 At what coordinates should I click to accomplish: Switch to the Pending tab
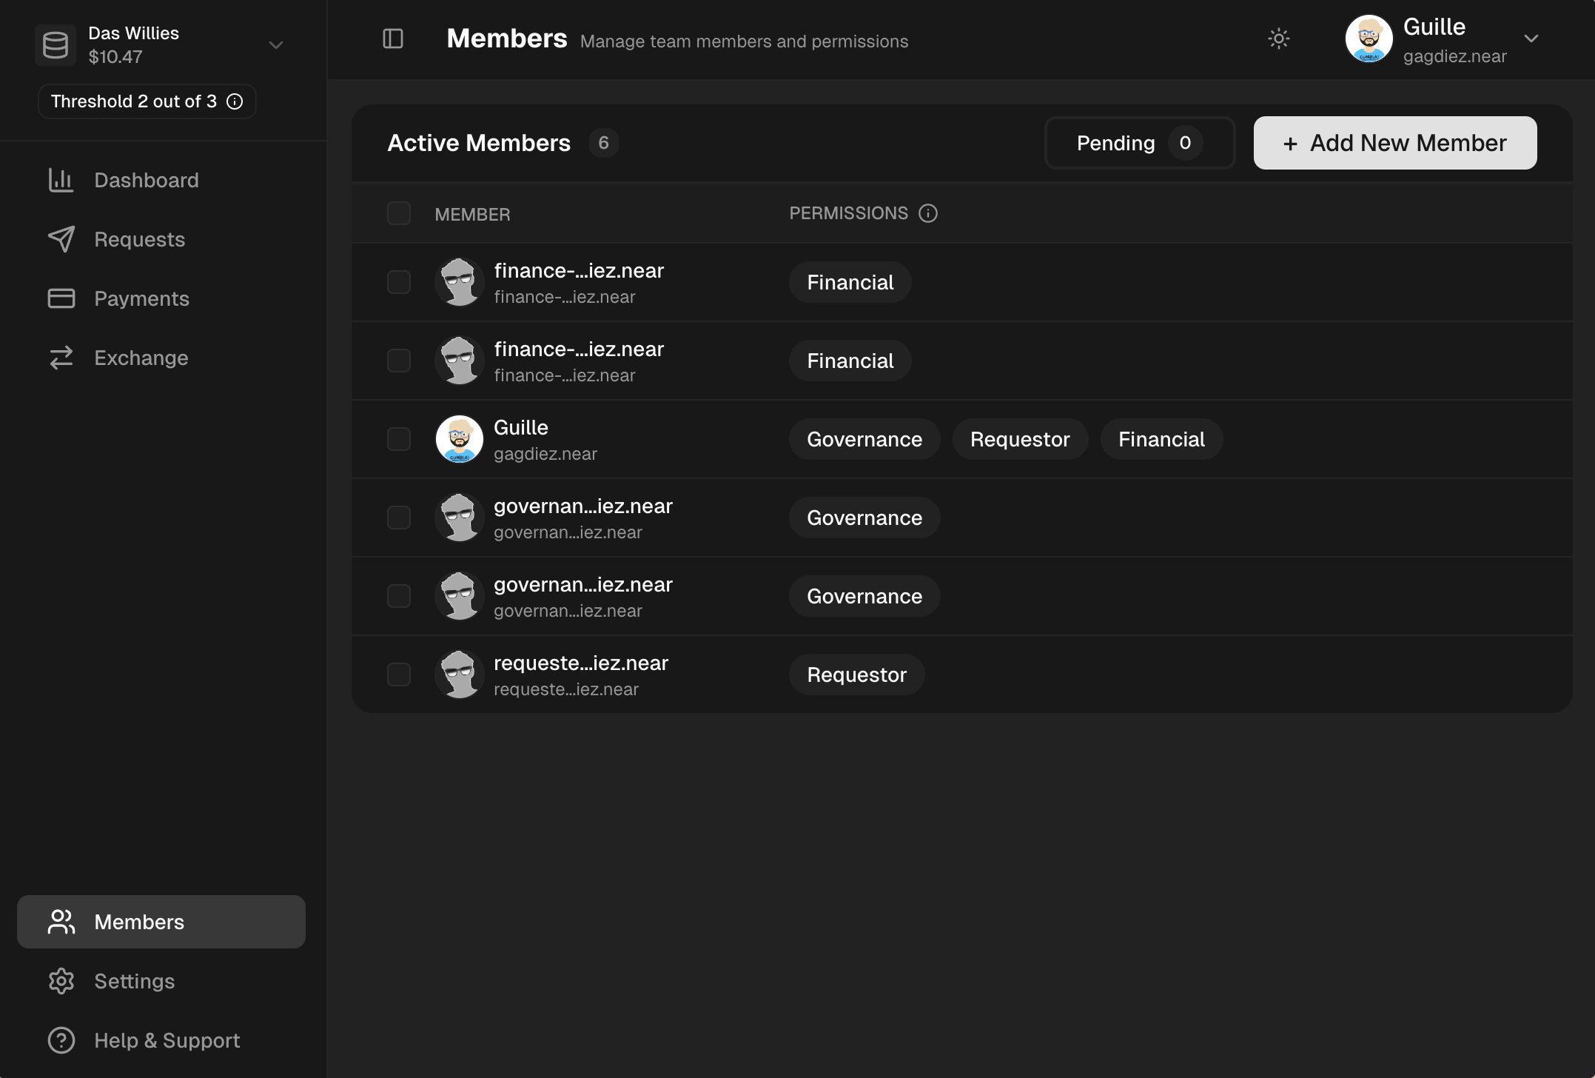tap(1138, 143)
